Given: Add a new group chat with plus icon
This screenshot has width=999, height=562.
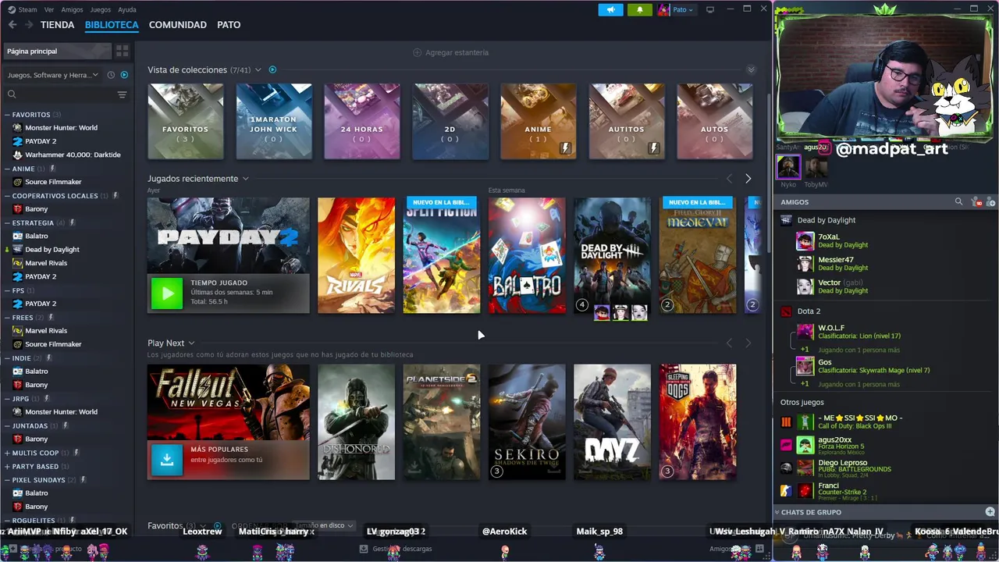Looking at the screenshot, I should tap(990, 512).
